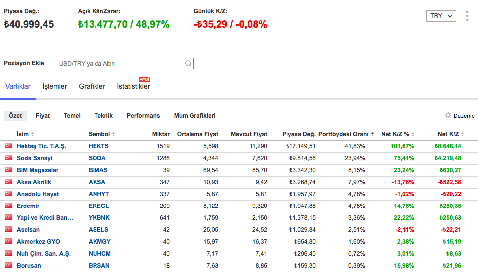
Task: Select the Mum Grafikleri view
Action: (x=194, y=116)
